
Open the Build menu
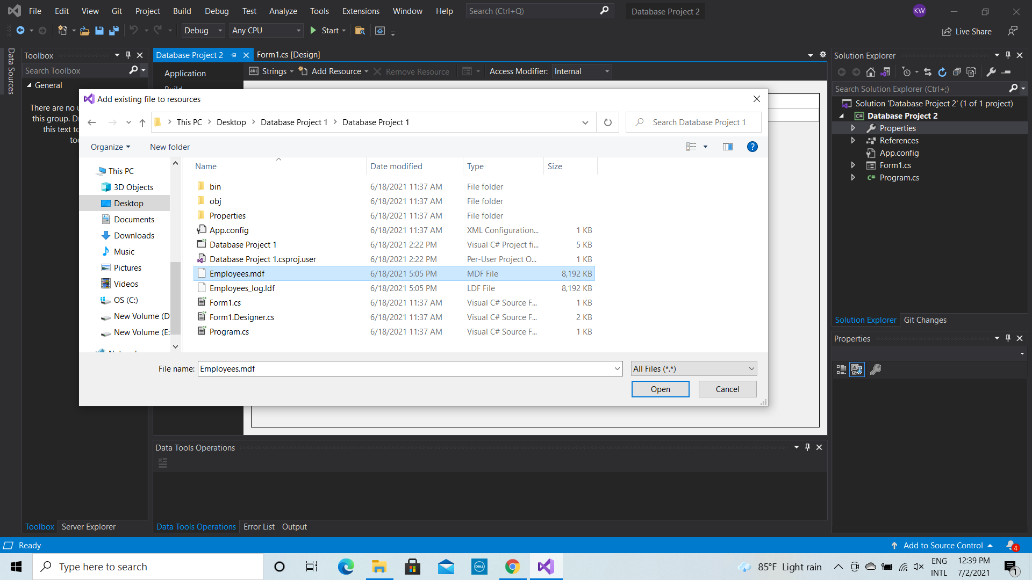(x=182, y=11)
